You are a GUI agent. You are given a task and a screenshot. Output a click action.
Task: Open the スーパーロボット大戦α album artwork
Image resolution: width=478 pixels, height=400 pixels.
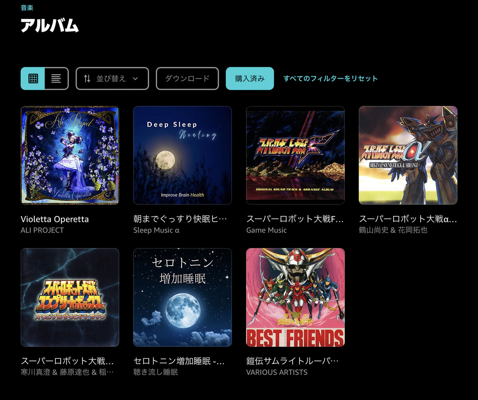pos(408,155)
